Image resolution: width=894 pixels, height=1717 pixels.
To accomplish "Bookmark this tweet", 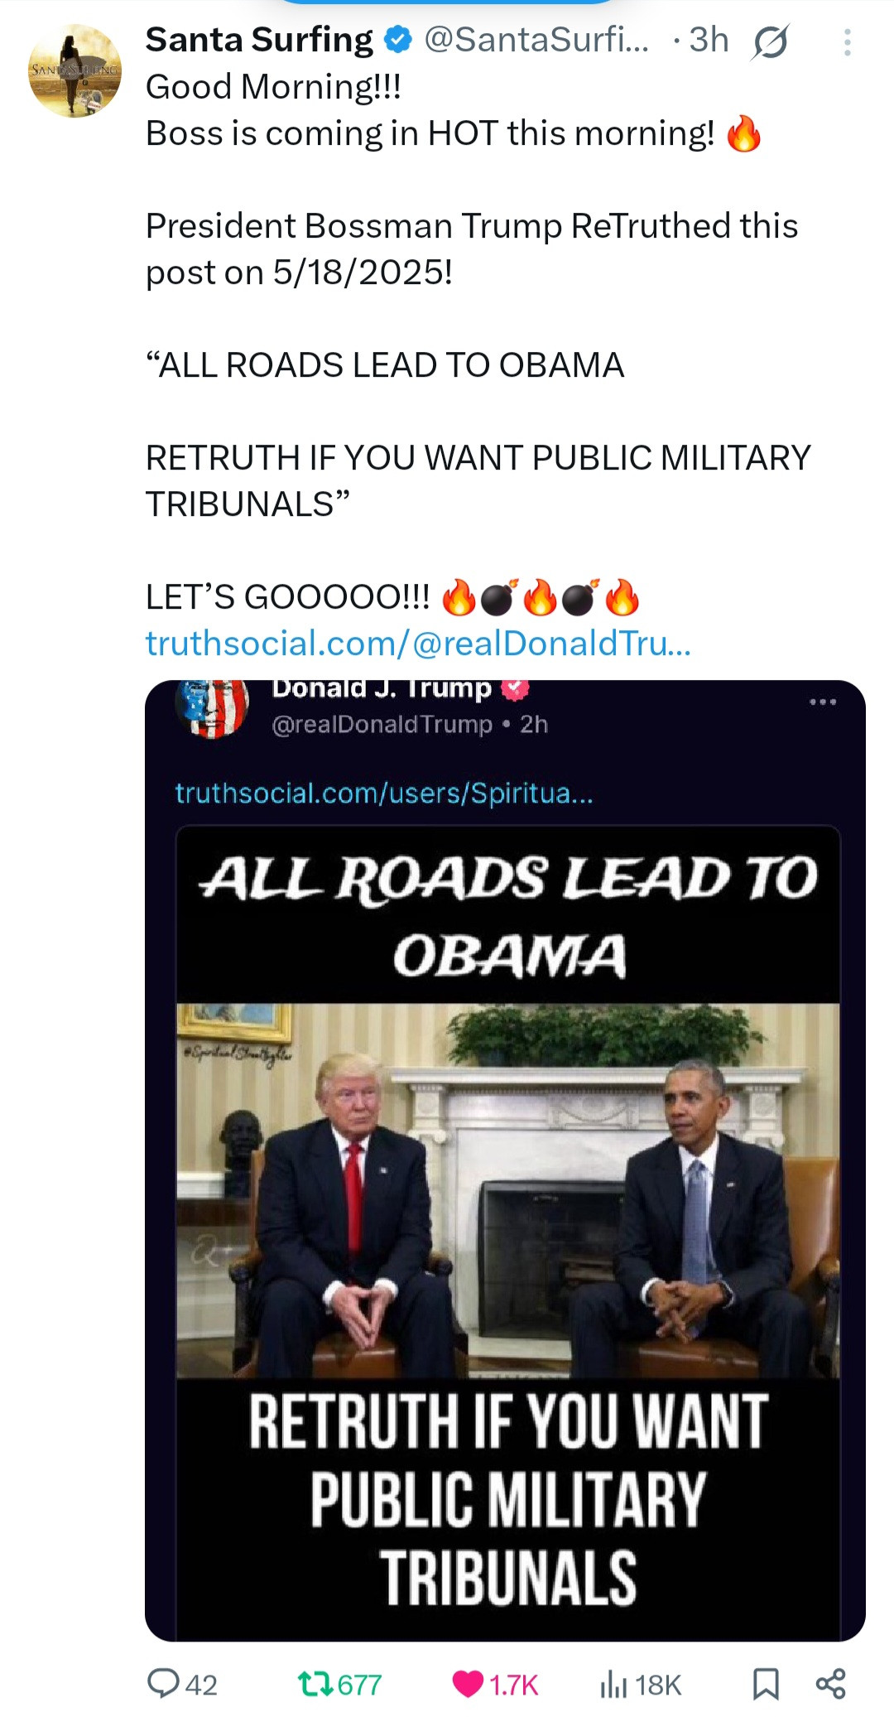I will click(766, 1684).
